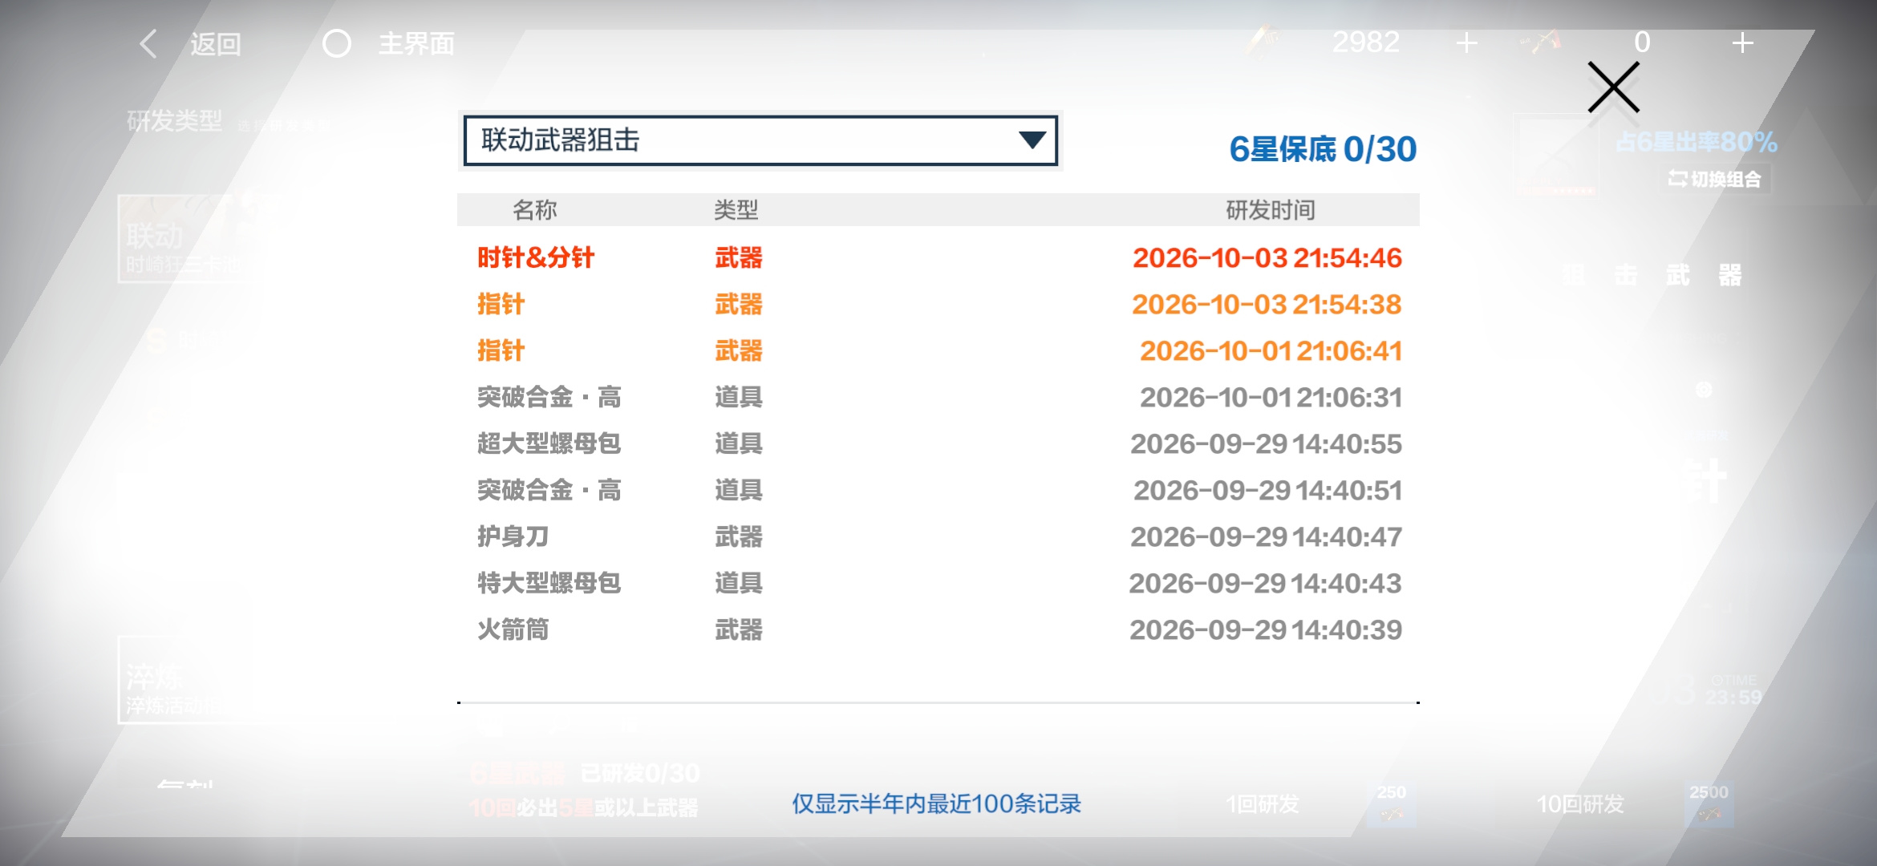1877x866 pixels.
Task: Select the 联动 banner tab on the left
Action: tap(184, 238)
